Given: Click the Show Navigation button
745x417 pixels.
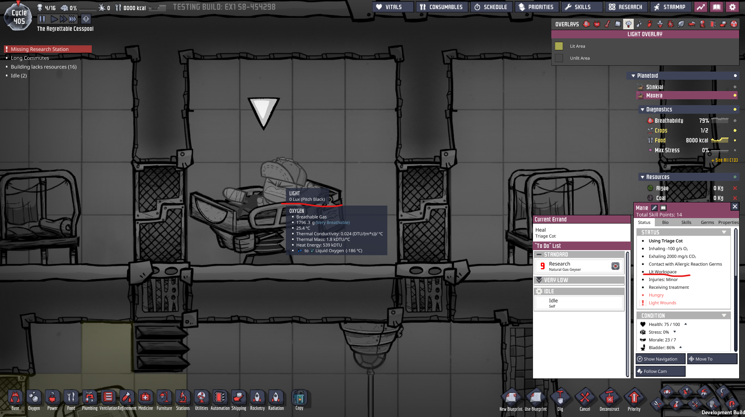Looking at the screenshot, I should (660, 359).
